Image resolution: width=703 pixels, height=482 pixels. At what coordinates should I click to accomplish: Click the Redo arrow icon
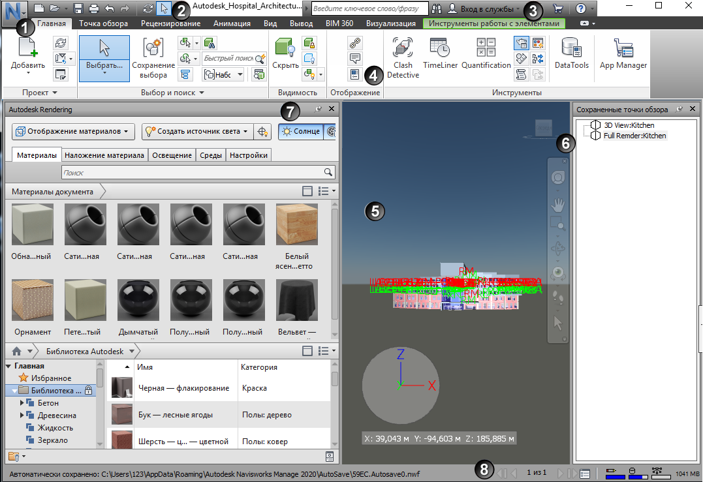(x=125, y=8)
